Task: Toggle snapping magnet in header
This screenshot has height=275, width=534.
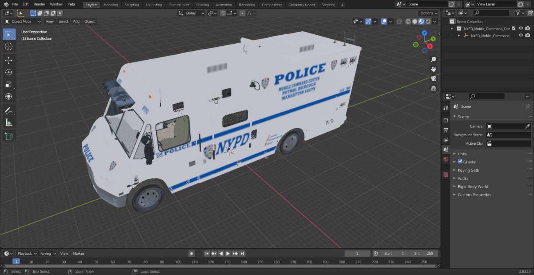Action: pos(223,13)
